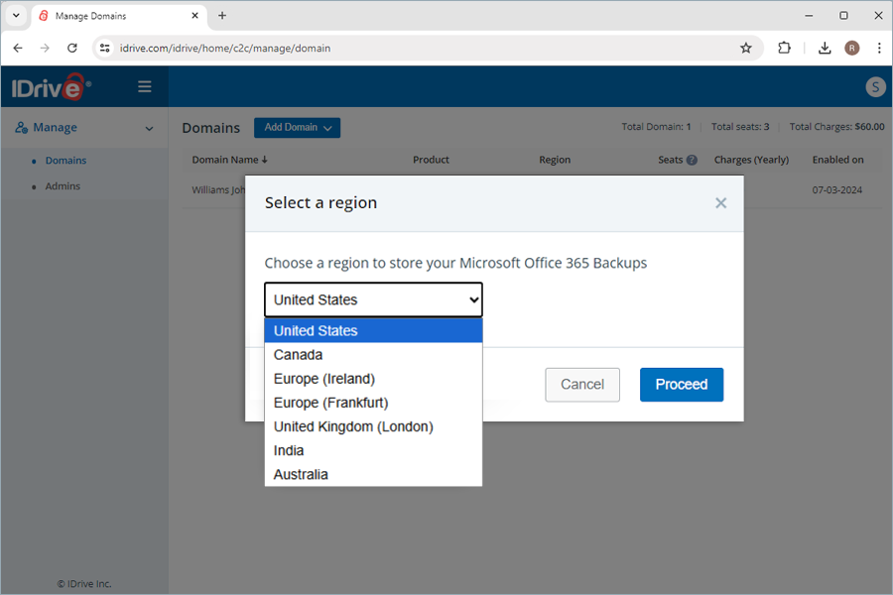893x595 pixels.
Task: Select Europe (Frankfurt) region option
Action: pos(330,403)
